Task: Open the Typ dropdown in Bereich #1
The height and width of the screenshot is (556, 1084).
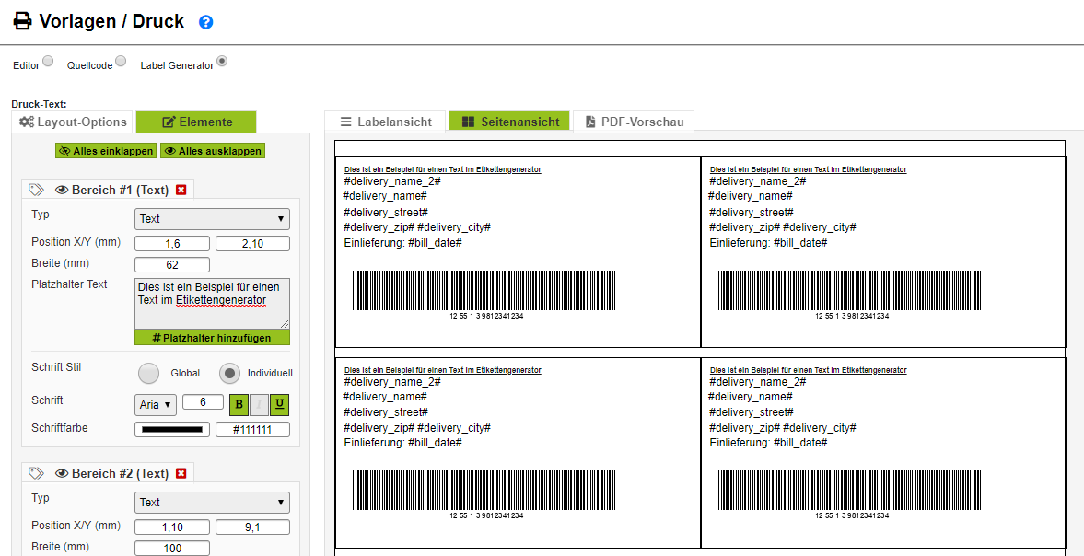Action: tap(212, 219)
